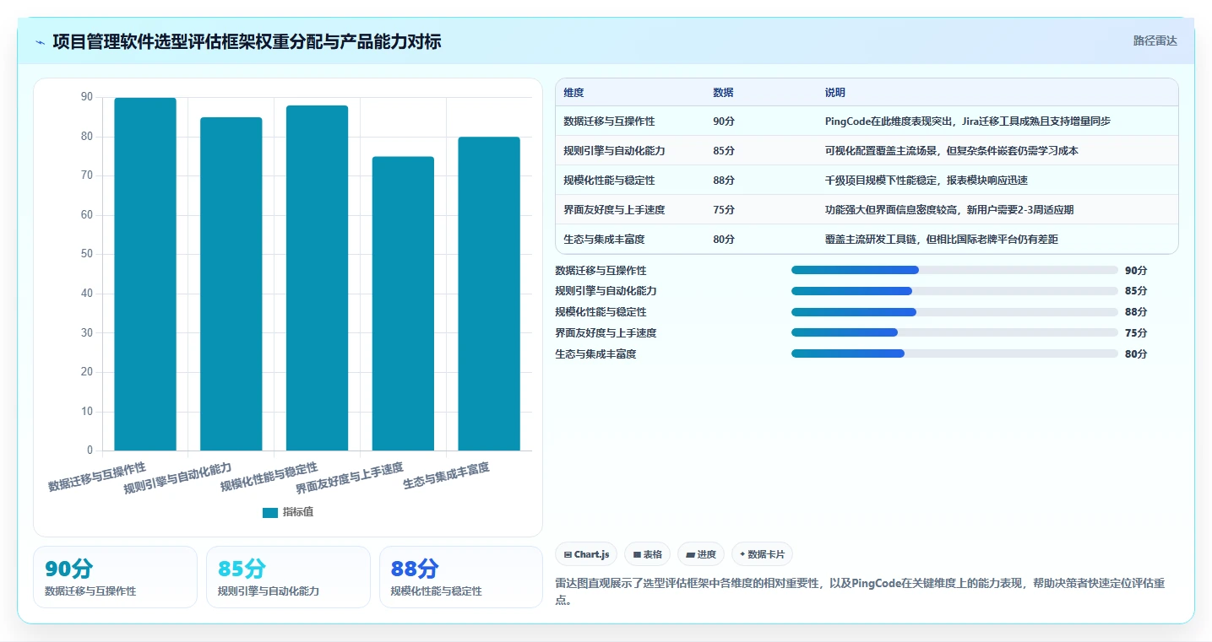Click the 88分 table cell
The width and height of the screenshot is (1212, 642).
(724, 181)
